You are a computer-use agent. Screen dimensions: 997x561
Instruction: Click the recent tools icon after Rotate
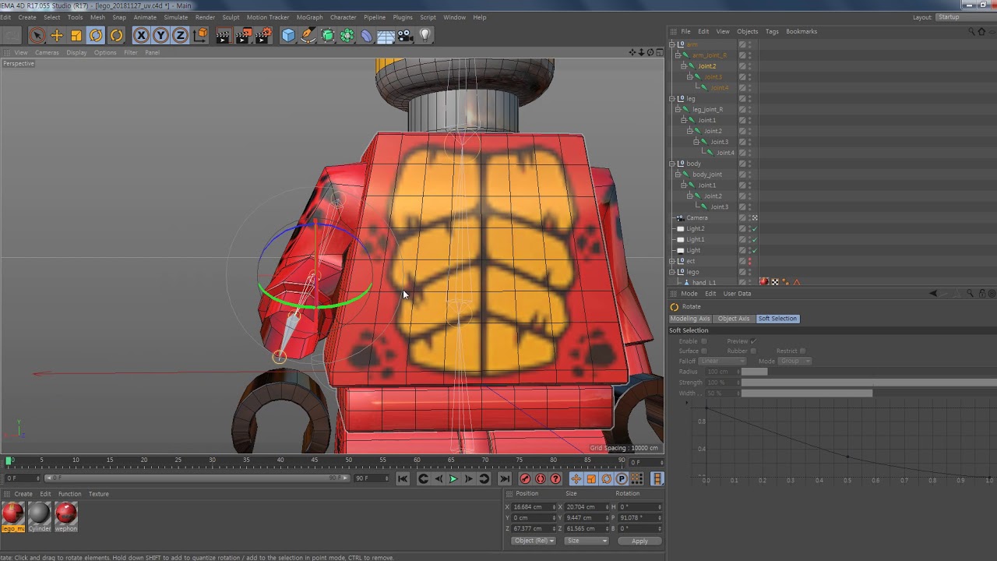point(116,35)
